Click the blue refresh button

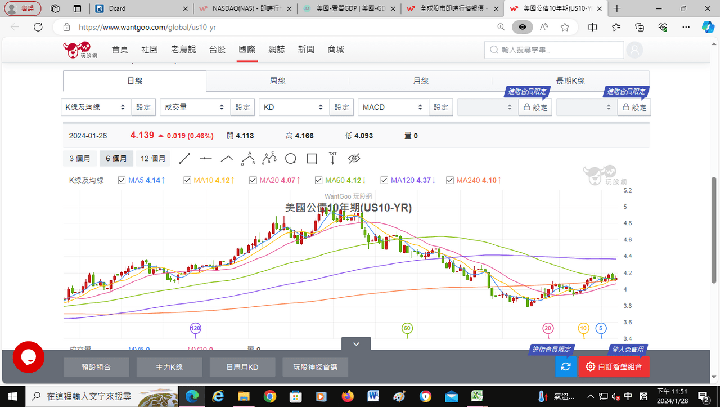[x=566, y=366]
